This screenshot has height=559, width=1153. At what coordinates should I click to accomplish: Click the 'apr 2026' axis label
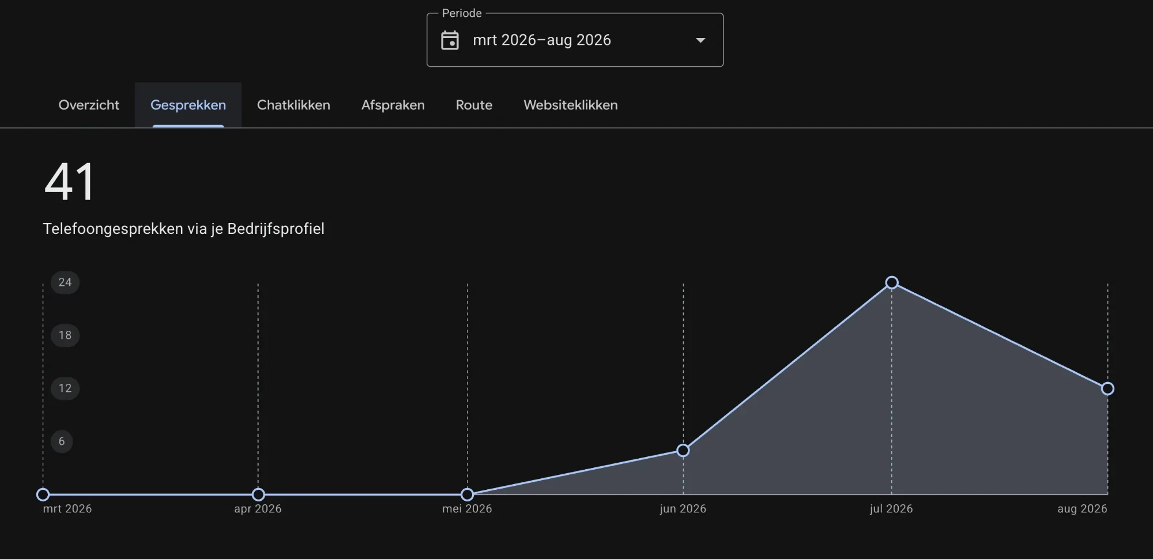pyautogui.click(x=258, y=509)
